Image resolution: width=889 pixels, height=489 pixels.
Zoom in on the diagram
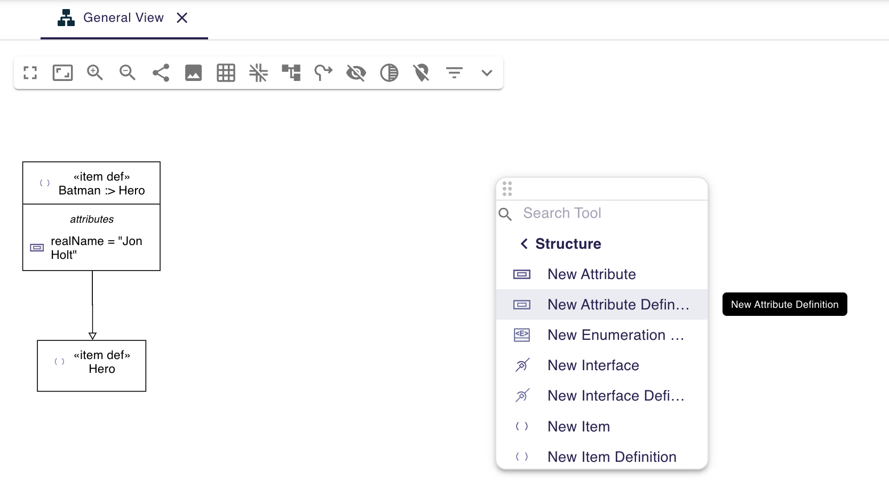95,72
